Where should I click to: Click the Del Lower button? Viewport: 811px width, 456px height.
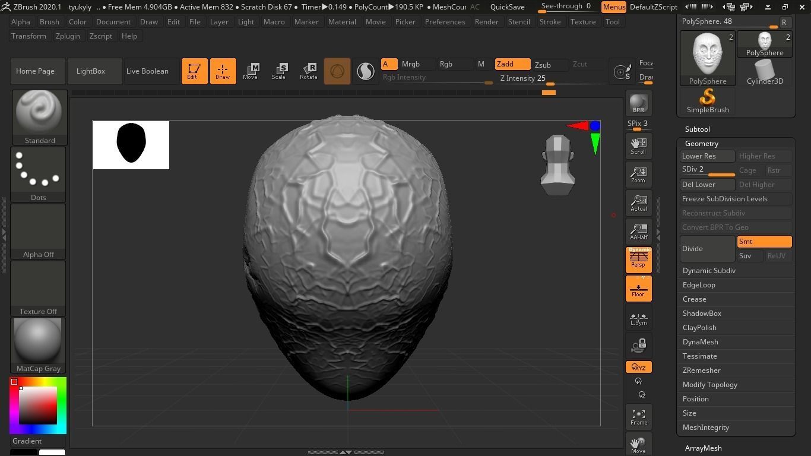point(707,185)
